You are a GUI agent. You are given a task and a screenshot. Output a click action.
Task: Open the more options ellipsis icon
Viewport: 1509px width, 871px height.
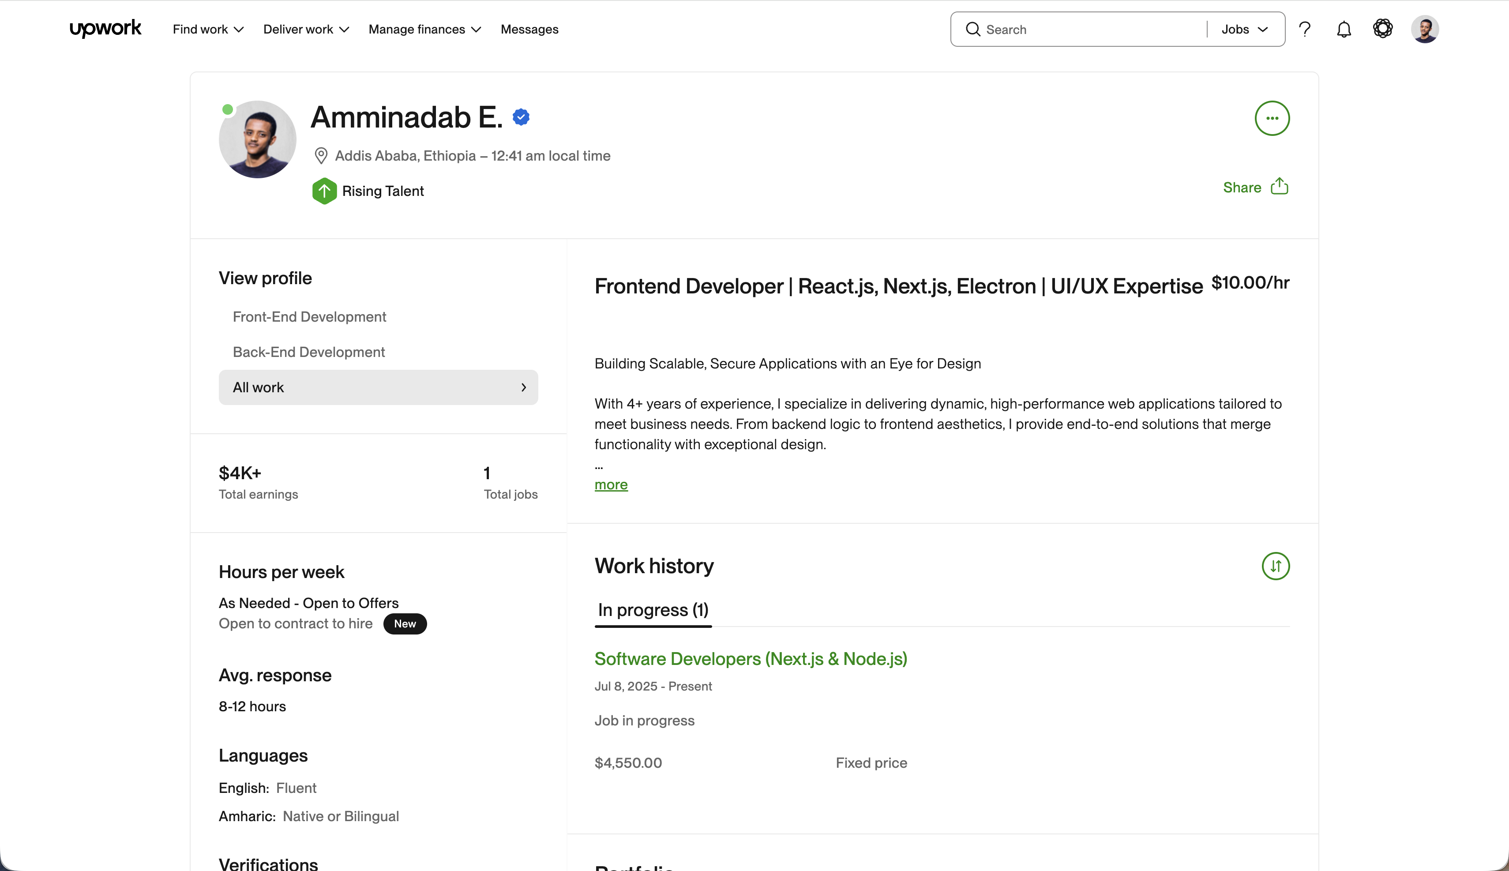pyautogui.click(x=1272, y=118)
